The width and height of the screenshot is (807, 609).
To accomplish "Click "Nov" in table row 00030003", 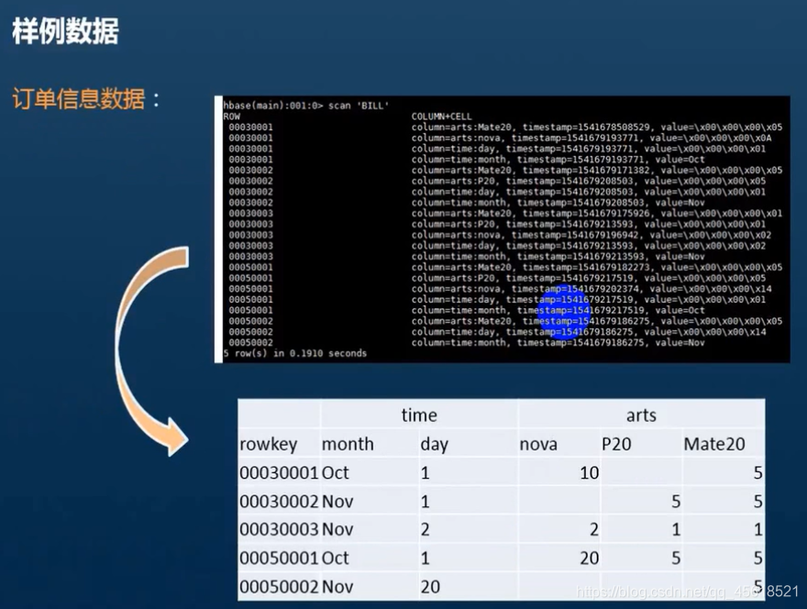I will pos(337,529).
